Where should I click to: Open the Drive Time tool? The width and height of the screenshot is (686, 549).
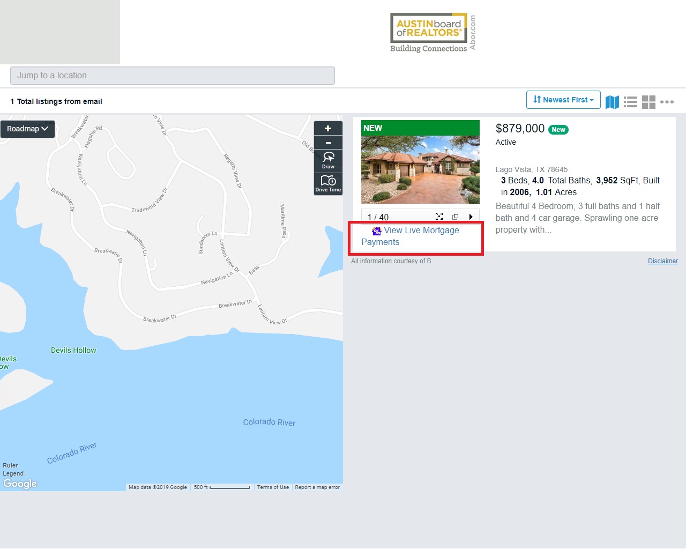click(328, 183)
